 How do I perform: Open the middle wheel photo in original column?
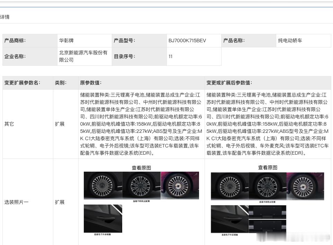click(142, 185)
